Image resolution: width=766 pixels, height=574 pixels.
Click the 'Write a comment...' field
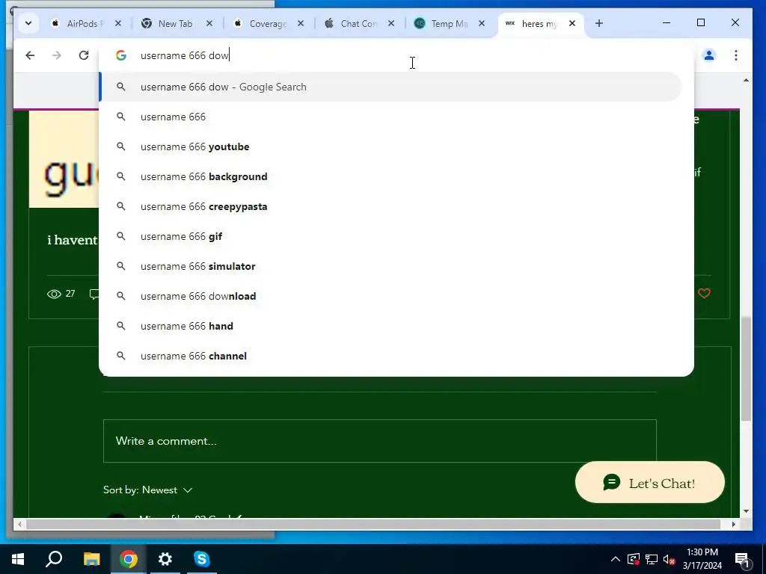(x=379, y=441)
